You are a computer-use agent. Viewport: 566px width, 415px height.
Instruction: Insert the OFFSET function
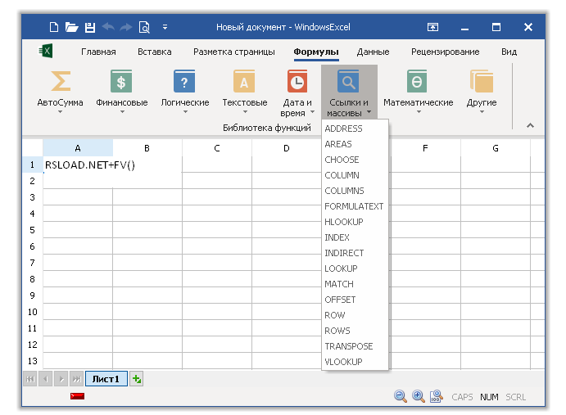click(355, 300)
